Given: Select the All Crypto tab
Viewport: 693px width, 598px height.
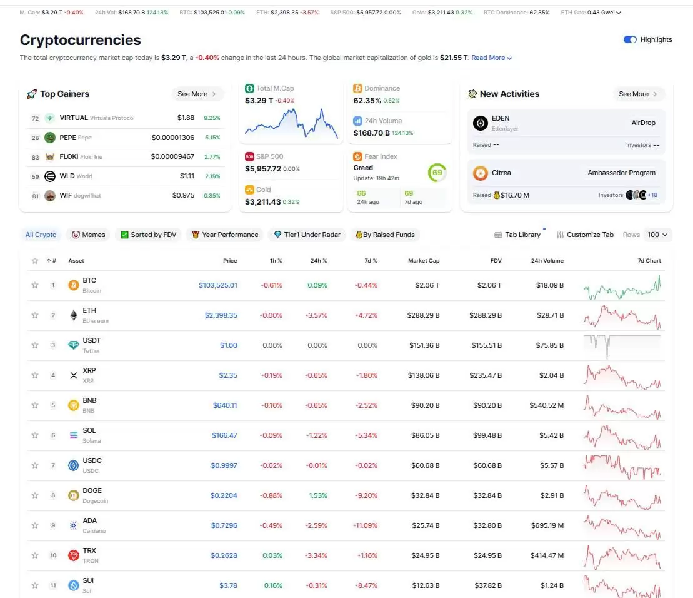Looking at the screenshot, I should (41, 235).
